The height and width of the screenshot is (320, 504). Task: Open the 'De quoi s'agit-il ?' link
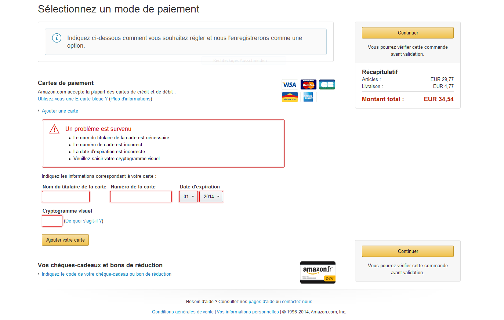pos(84,221)
